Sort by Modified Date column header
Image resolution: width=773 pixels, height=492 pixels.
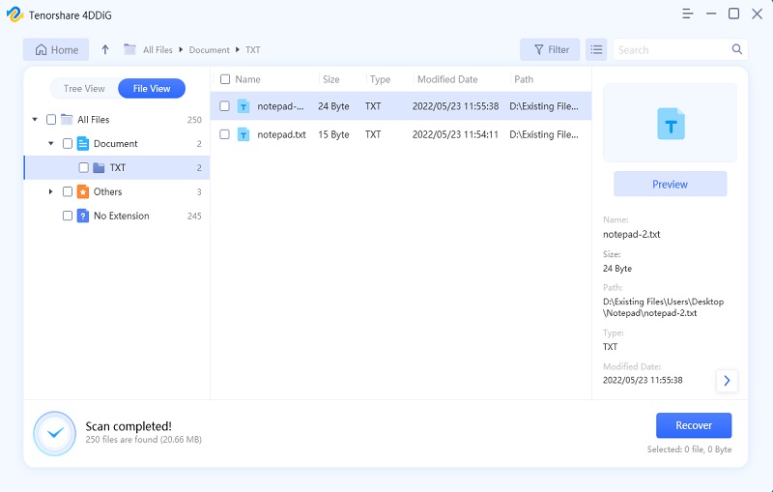(447, 79)
